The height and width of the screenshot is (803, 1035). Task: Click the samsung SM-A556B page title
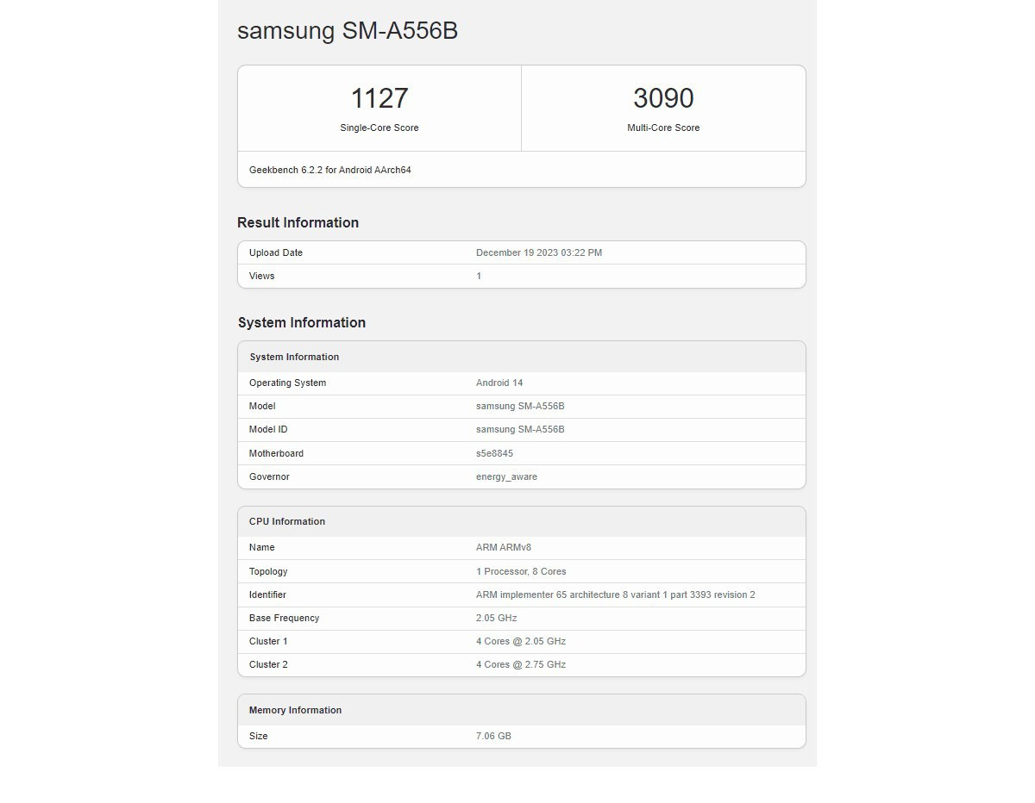tap(347, 31)
